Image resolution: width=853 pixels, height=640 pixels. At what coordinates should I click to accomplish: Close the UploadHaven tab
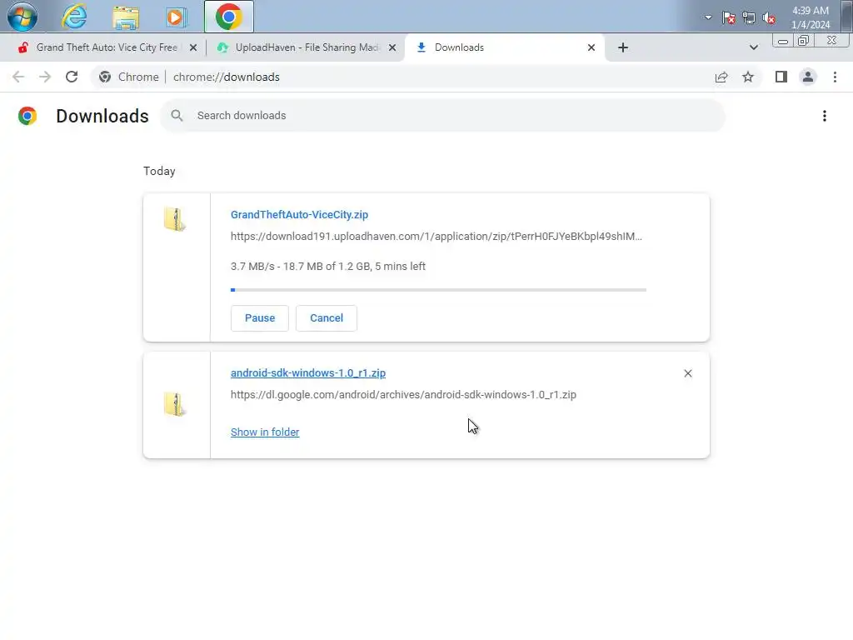point(392,47)
